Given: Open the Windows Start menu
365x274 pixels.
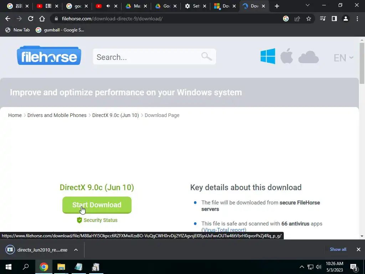Looking at the screenshot, I should point(9,267).
